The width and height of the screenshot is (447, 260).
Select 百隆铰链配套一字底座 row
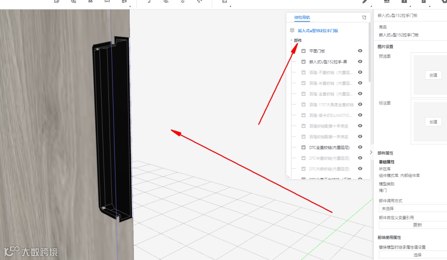pyautogui.click(x=328, y=136)
